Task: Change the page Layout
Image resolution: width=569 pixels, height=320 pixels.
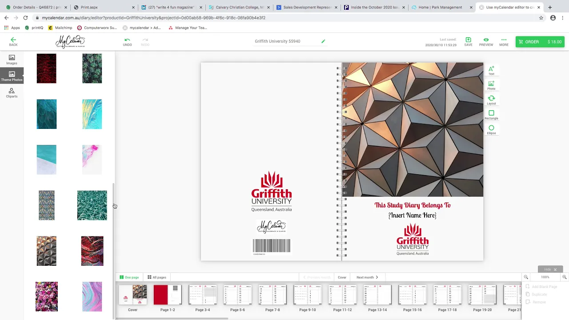Action: click(491, 100)
